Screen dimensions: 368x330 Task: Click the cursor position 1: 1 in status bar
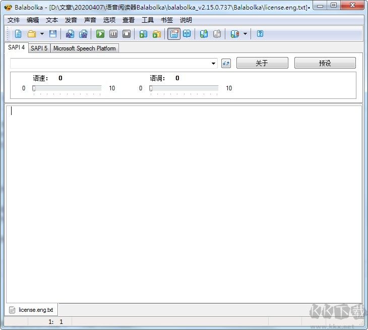[56, 322]
